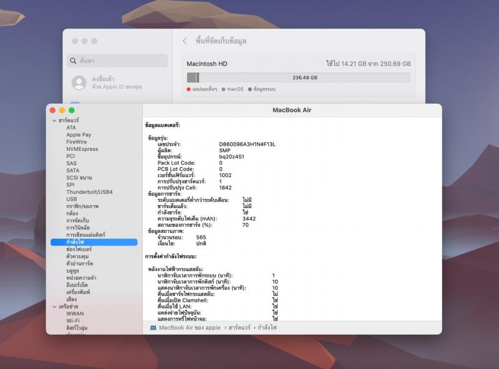Open อีเธอร์เน็ต in the sidebar
The image size is (499, 369).
pyautogui.click(x=77, y=285)
